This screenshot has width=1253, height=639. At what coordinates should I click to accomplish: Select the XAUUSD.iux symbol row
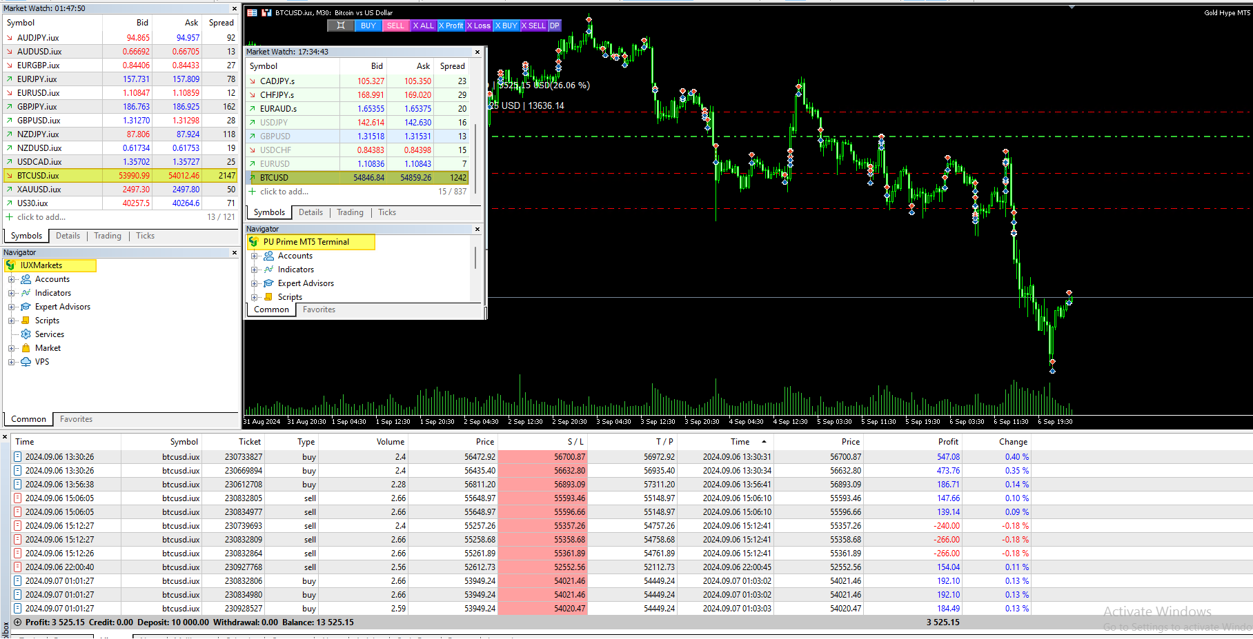pos(121,190)
